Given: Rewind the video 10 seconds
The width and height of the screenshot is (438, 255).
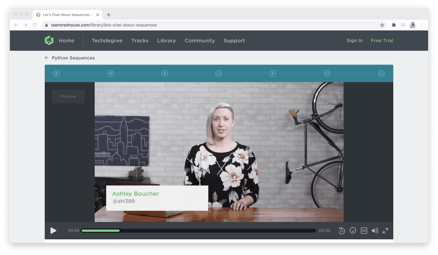Looking at the screenshot, I should (x=342, y=231).
